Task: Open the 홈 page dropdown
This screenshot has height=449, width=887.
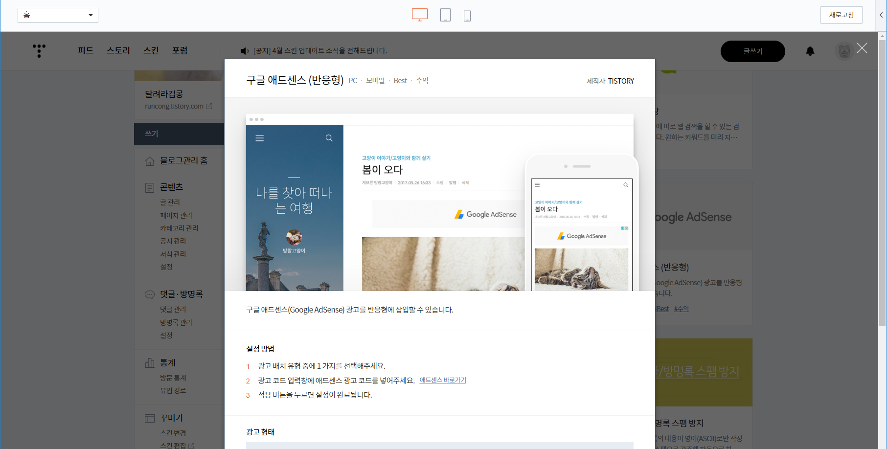Action: click(58, 15)
